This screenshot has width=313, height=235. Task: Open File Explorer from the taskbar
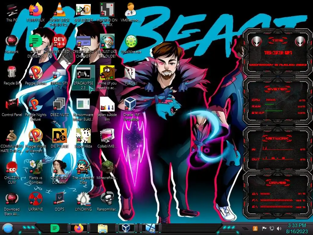tap(103, 228)
